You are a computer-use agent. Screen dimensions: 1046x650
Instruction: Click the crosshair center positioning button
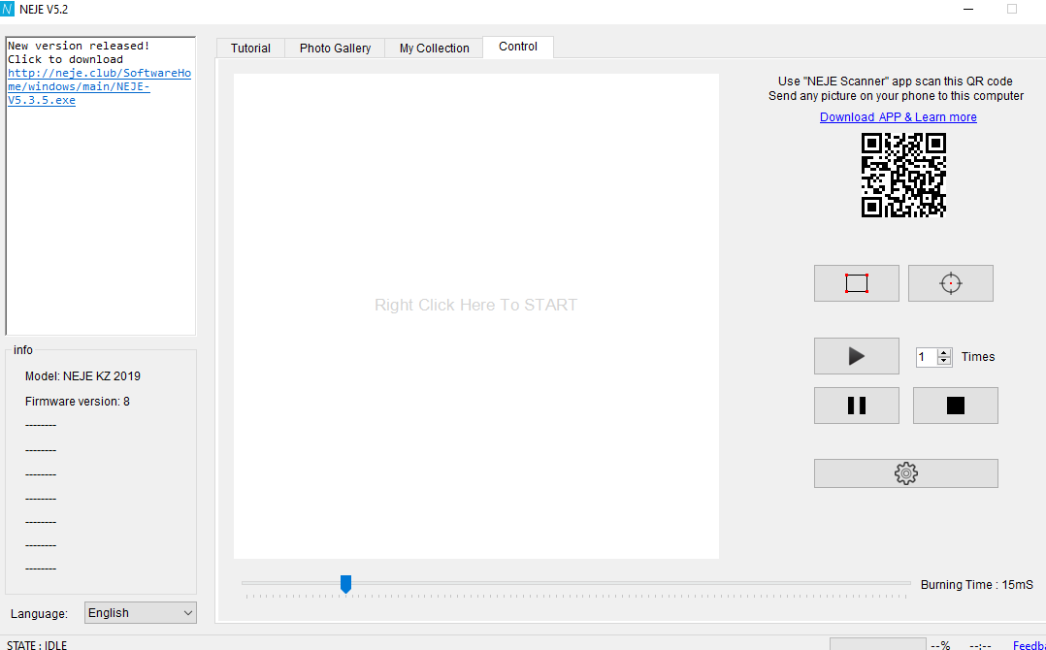click(x=950, y=283)
